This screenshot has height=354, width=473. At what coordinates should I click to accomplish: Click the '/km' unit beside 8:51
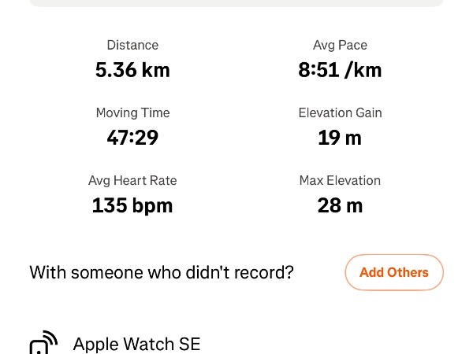pyautogui.click(x=363, y=70)
